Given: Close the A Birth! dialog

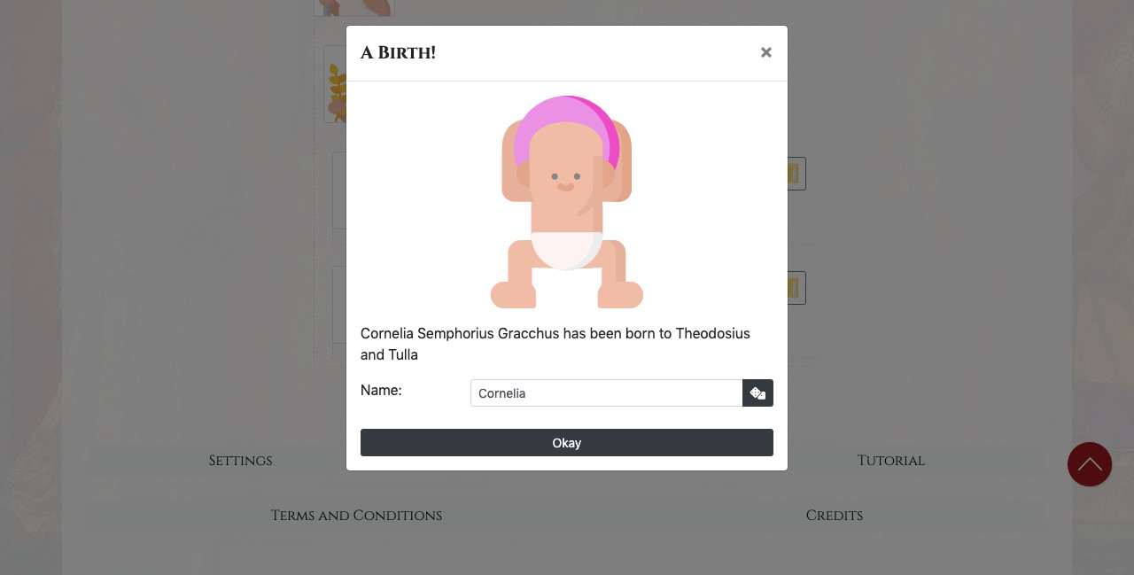Looking at the screenshot, I should [x=766, y=52].
